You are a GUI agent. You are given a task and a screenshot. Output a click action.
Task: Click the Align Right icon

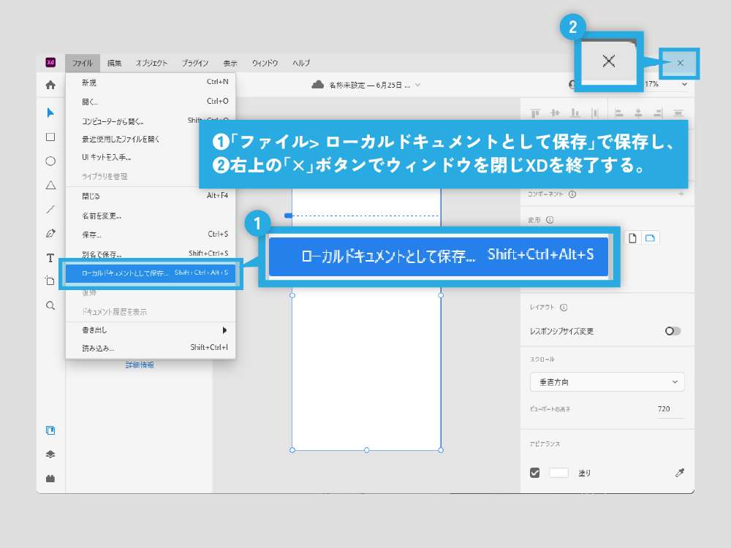point(658,113)
